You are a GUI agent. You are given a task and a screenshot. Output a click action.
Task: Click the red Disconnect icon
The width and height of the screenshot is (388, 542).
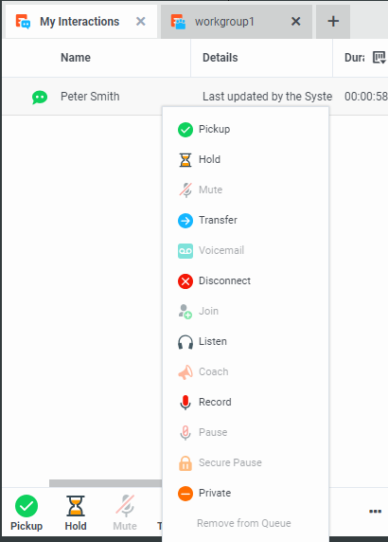point(185,281)
